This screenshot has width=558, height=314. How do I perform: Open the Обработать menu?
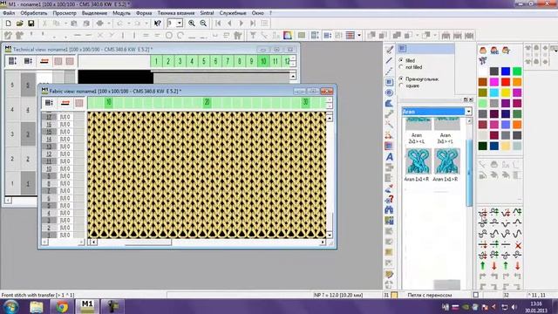[34, 13]
